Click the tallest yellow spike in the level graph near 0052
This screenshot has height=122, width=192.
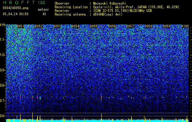tap(32, 117)
